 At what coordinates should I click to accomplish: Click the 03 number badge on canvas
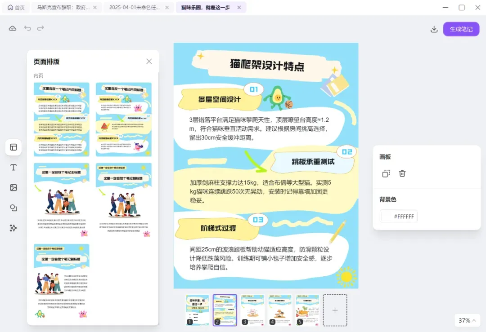pos(258,220)
